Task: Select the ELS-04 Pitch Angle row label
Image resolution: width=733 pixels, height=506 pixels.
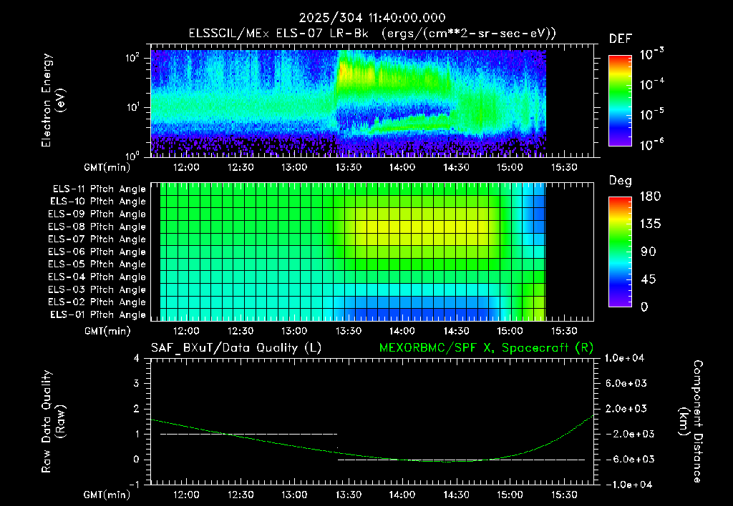Action: click(97, 277)
